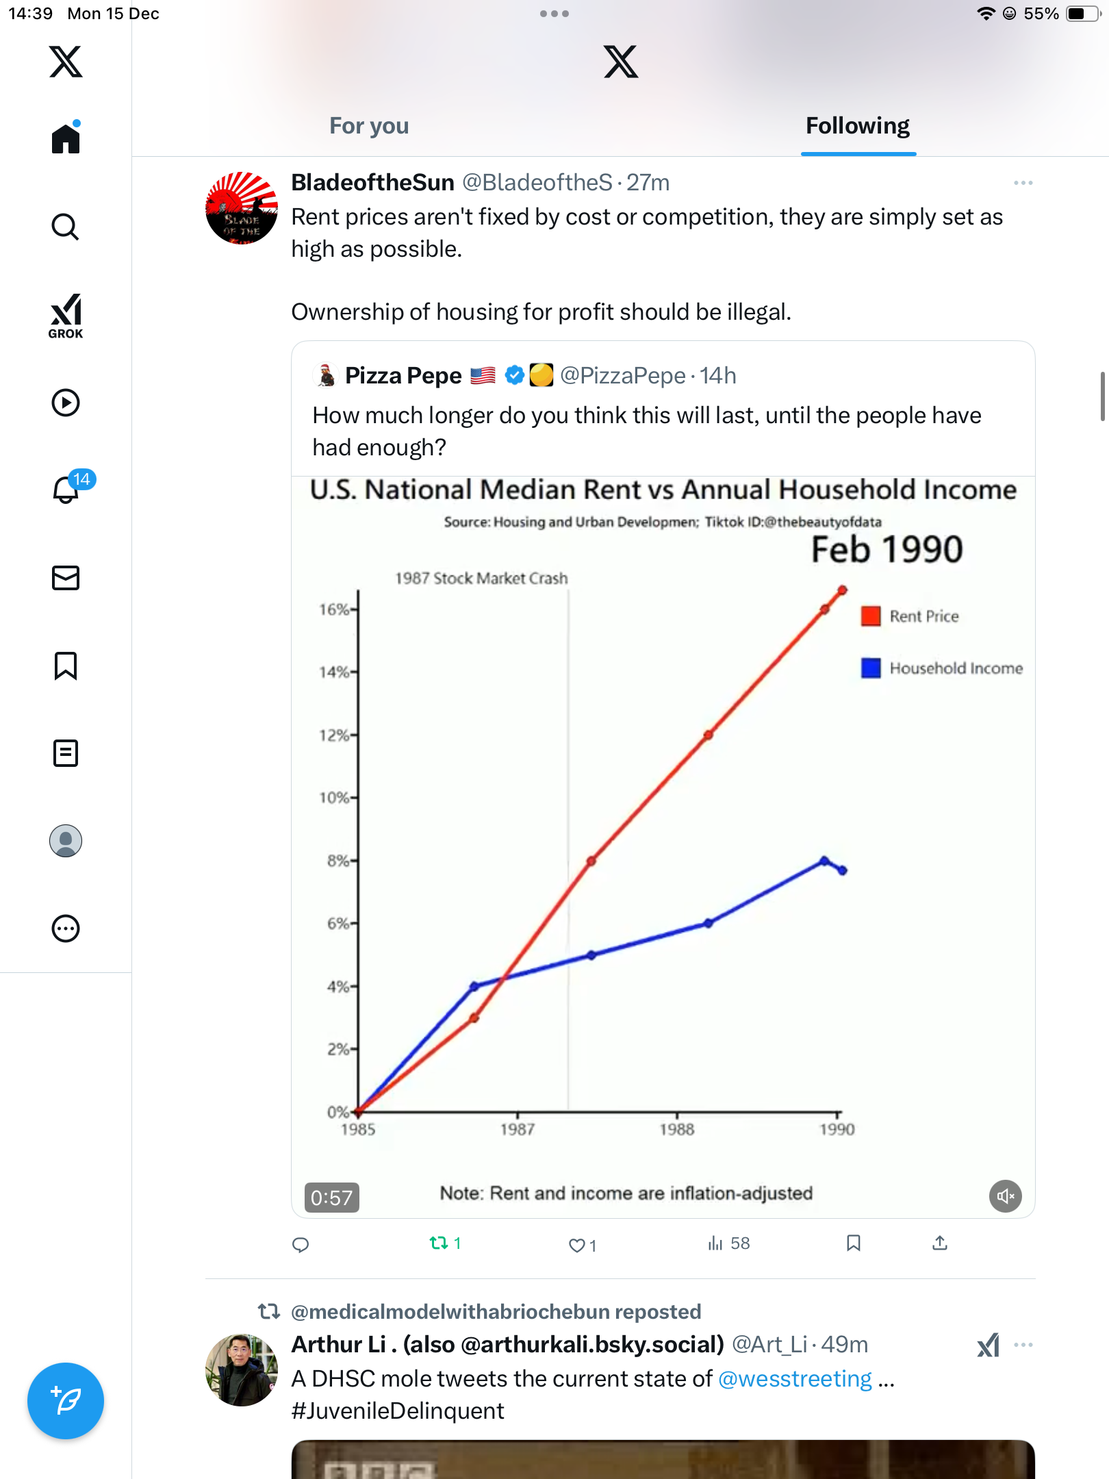The image size is (1109, 1479).
Task: Select the Following tab
Action: 857,126
